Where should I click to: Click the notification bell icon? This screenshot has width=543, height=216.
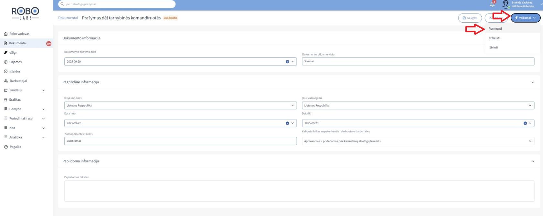click(x=493, y=4)
